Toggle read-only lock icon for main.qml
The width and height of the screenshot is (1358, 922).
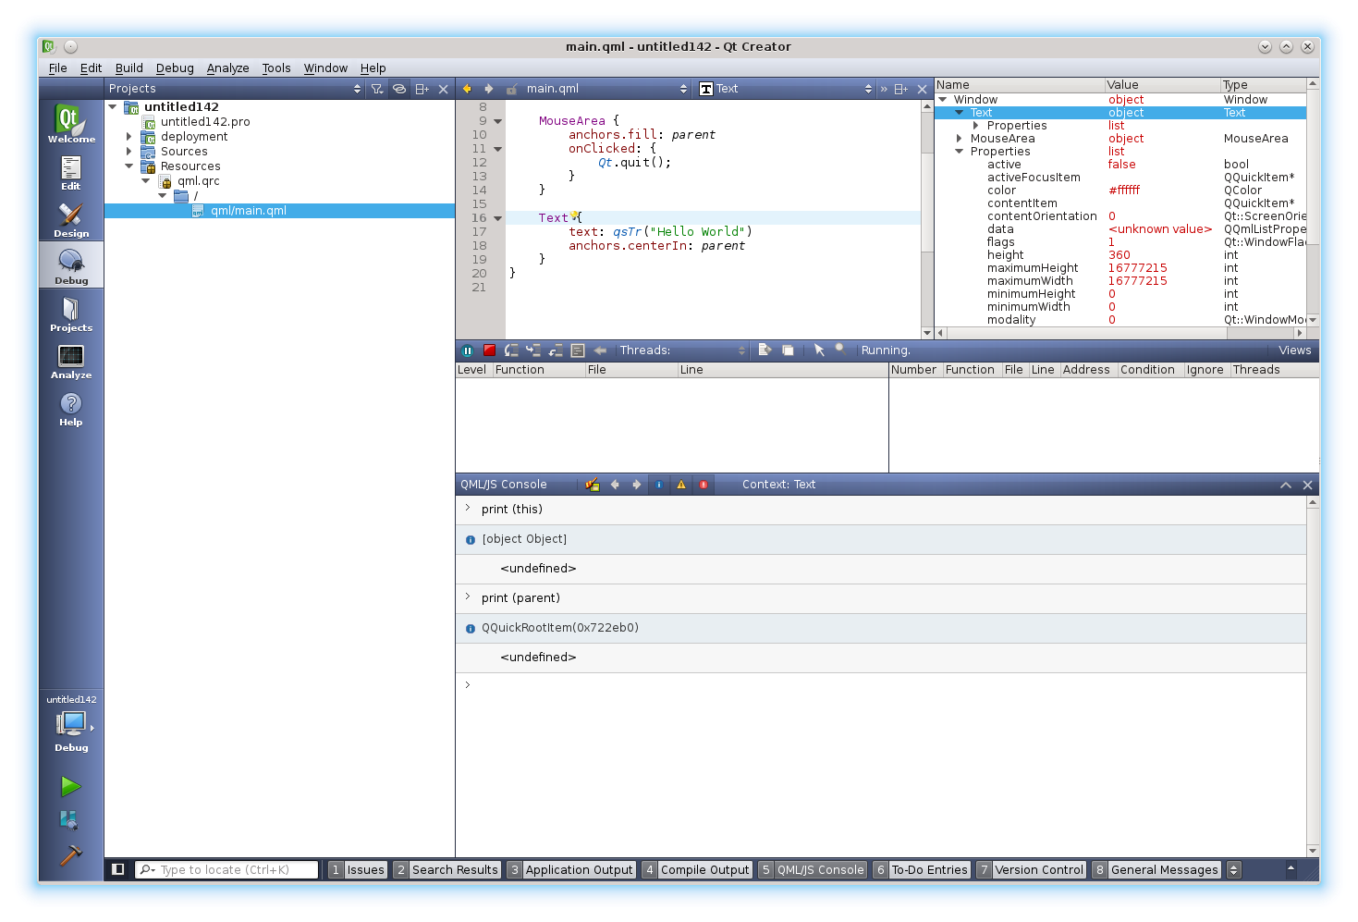[512, 89]
